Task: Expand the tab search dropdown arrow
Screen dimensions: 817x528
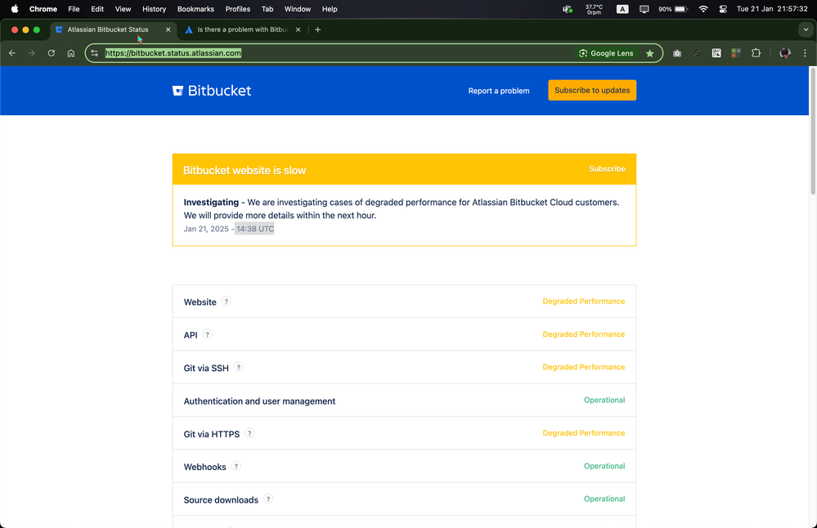Action: point(806,29)
